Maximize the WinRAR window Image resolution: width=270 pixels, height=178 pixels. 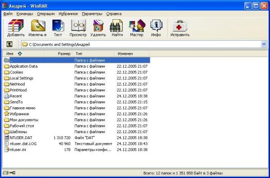point(256,6)
